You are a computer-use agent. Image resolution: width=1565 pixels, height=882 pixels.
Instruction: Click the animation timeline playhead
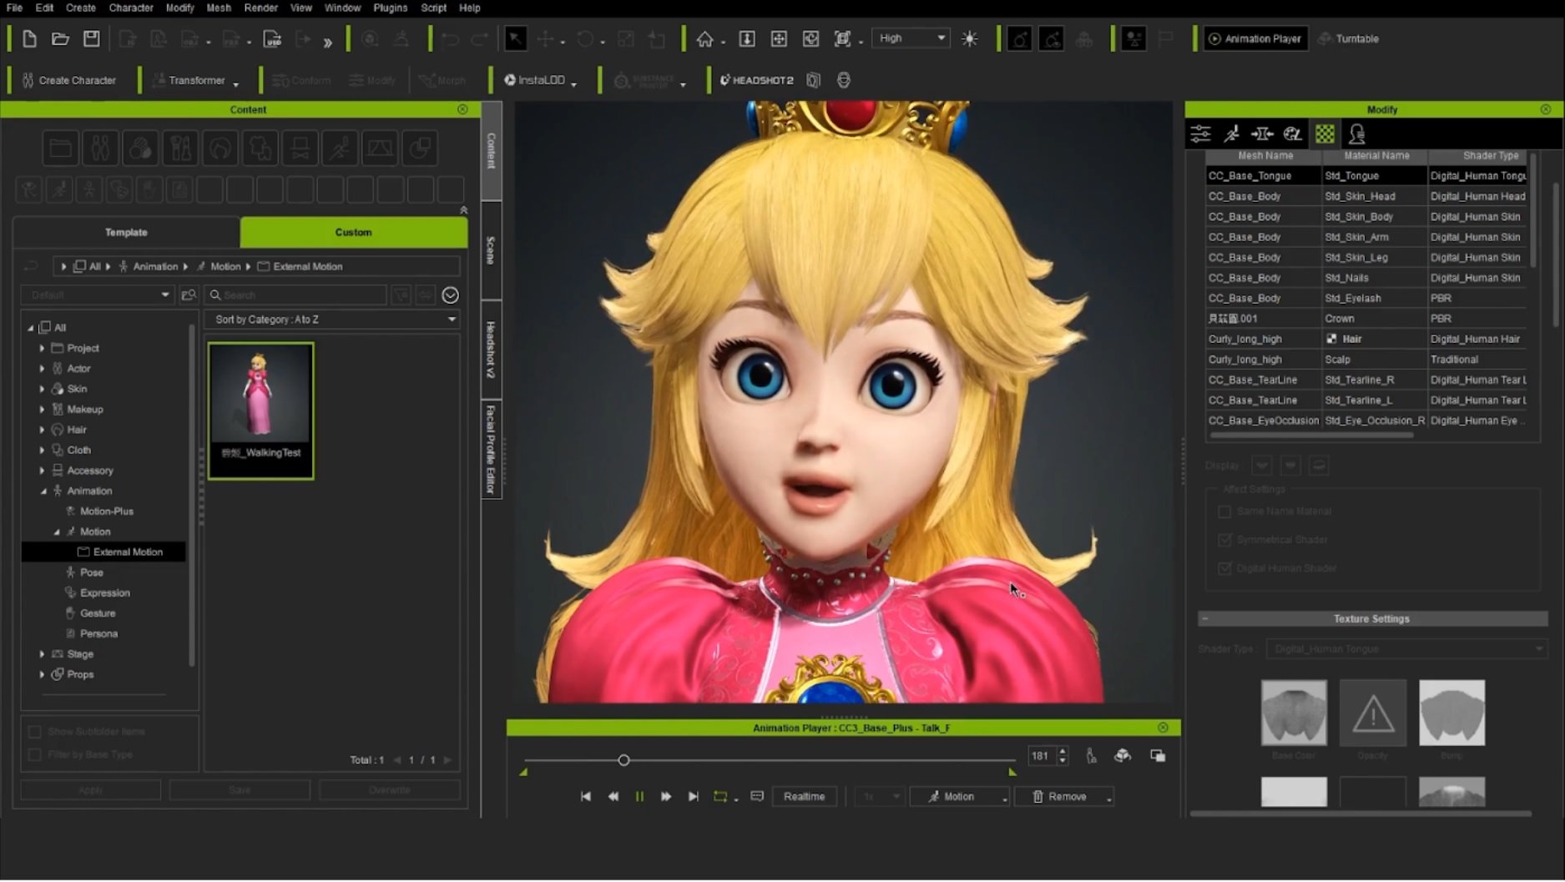coord(623,760)
